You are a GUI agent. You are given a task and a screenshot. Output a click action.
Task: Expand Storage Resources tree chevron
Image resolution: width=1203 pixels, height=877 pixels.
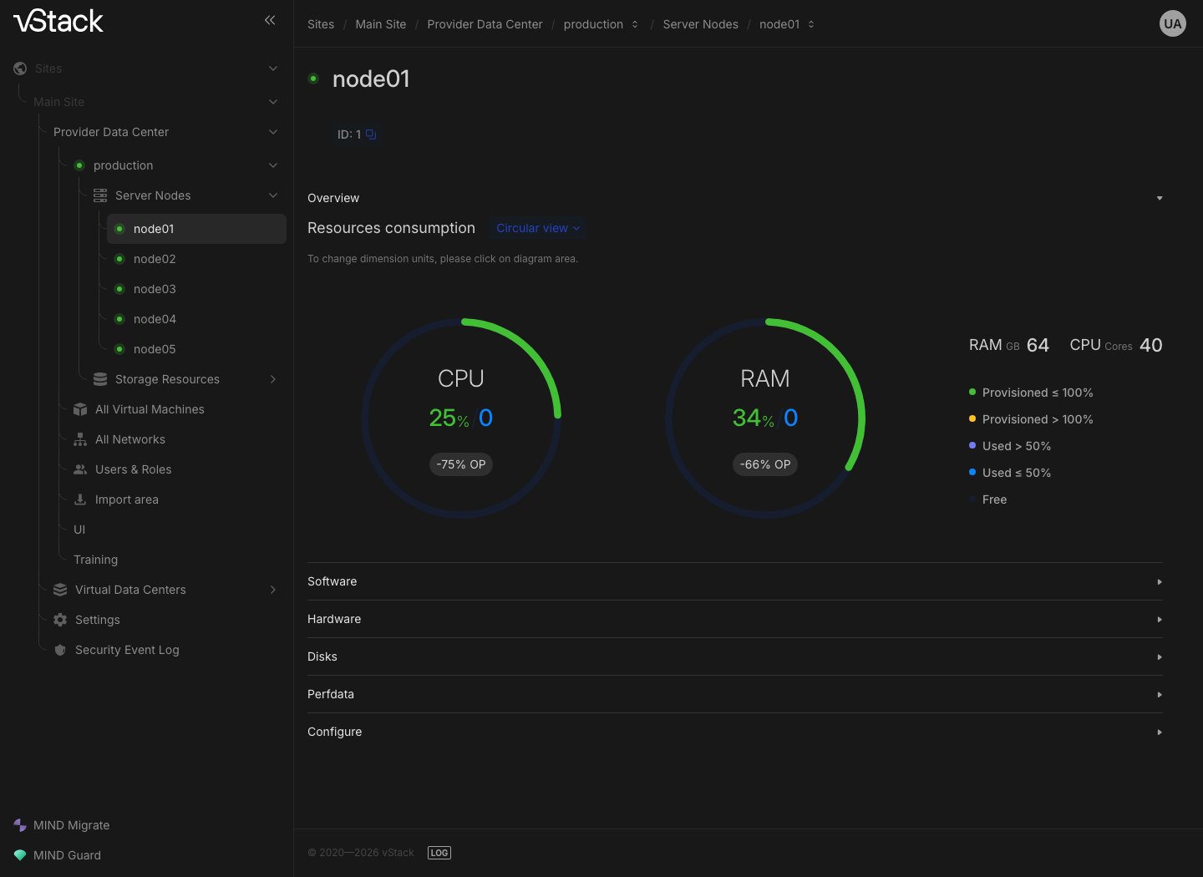(273, 379)
